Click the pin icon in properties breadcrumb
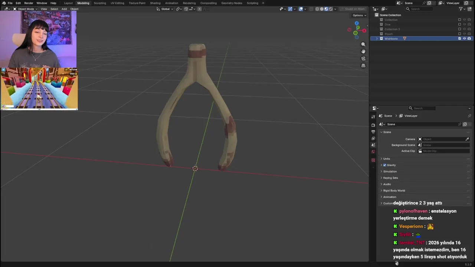Viewport: 475px width, 267px height. (x=469, y=116)
